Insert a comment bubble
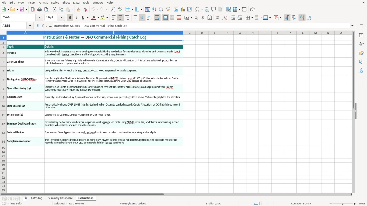This screenshot has height=206, width=367. (x=213, y=9)
